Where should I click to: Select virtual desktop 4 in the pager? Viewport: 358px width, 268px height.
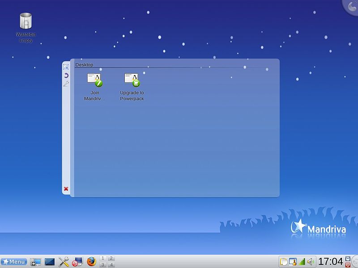[x=111, y=264]
